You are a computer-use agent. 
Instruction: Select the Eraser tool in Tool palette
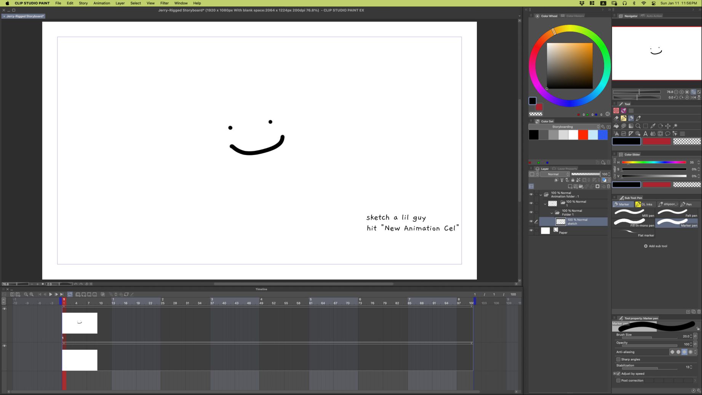click(616, 118)
